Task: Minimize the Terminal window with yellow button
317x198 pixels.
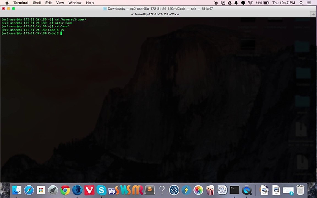Action: 9,9
